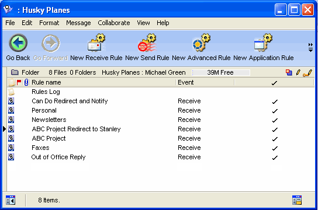Disable the Out of Office Reply checkmark

pyautogui.click(x=275, y=157)
